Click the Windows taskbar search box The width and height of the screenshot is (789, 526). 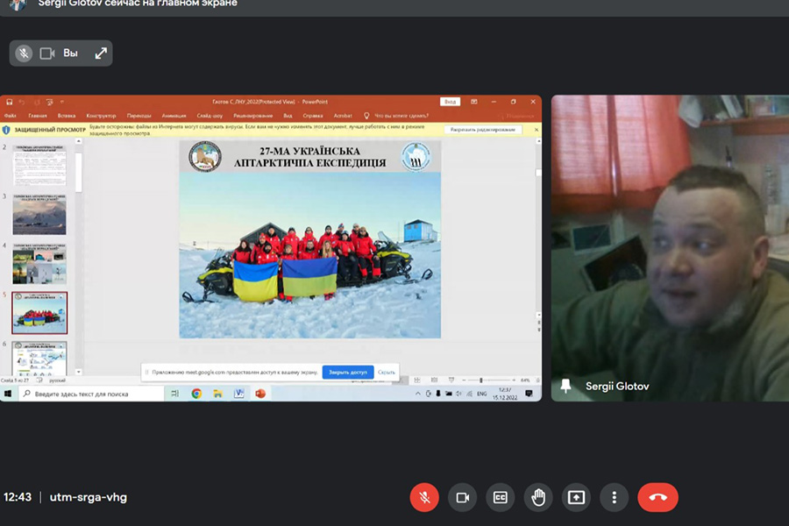click(92, 394)
